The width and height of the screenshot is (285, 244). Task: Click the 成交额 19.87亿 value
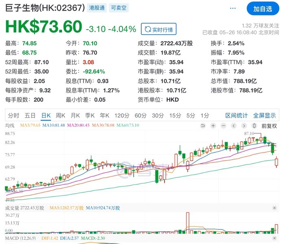(171, 53)
